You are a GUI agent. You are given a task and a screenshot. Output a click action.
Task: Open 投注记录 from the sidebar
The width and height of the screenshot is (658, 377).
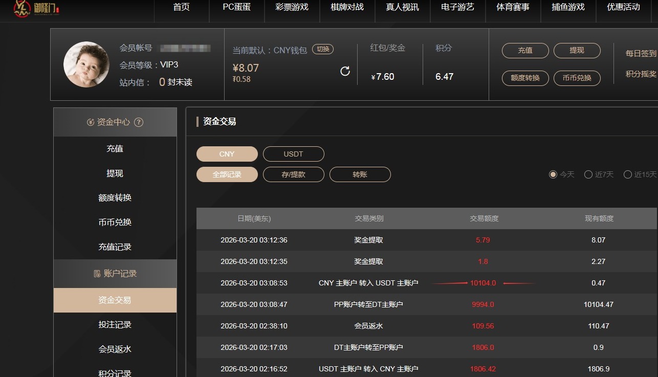pyautogui.click(x=114, y=324)
